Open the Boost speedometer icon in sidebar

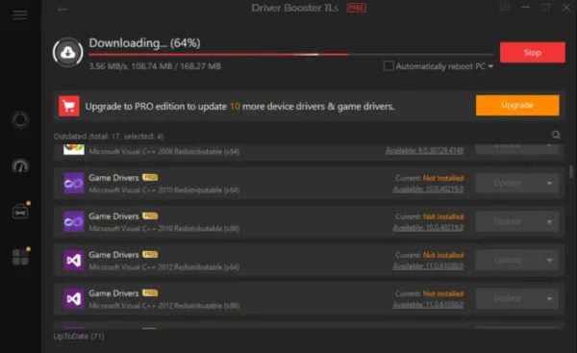[20, 166]
